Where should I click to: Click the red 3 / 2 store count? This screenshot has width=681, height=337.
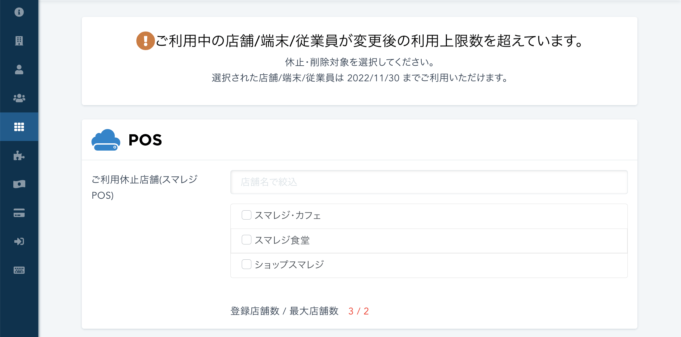pyautogui.click(x=358, y=311)
